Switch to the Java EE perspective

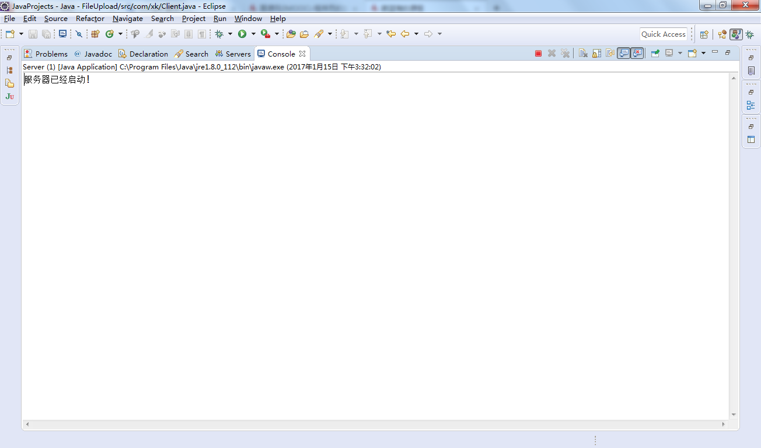point(722,34)
